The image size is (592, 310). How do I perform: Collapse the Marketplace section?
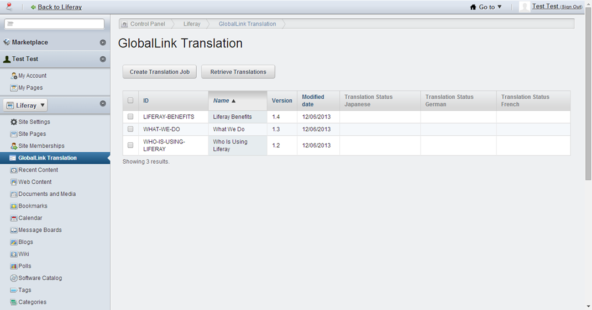coord(103,42)
